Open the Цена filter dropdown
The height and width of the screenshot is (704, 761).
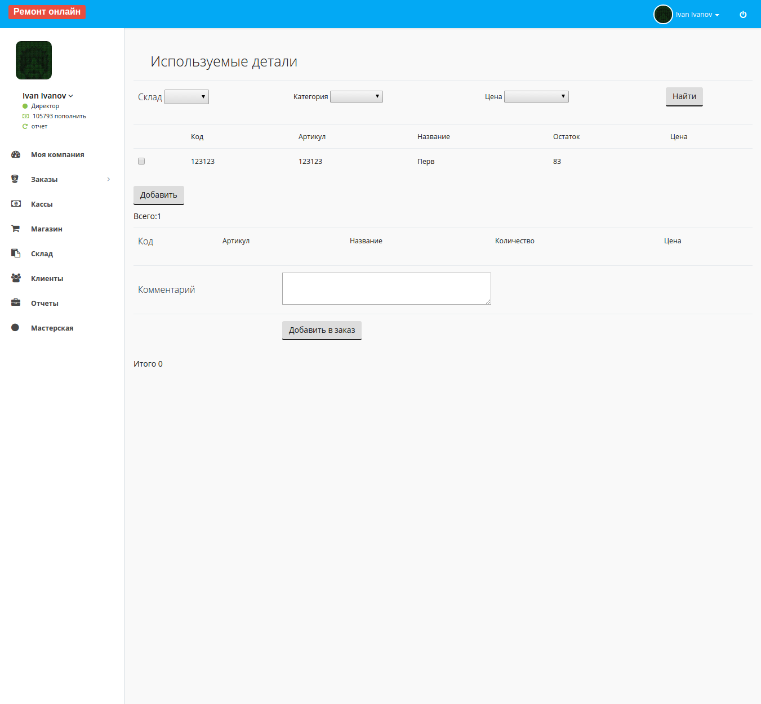point(536,97)
